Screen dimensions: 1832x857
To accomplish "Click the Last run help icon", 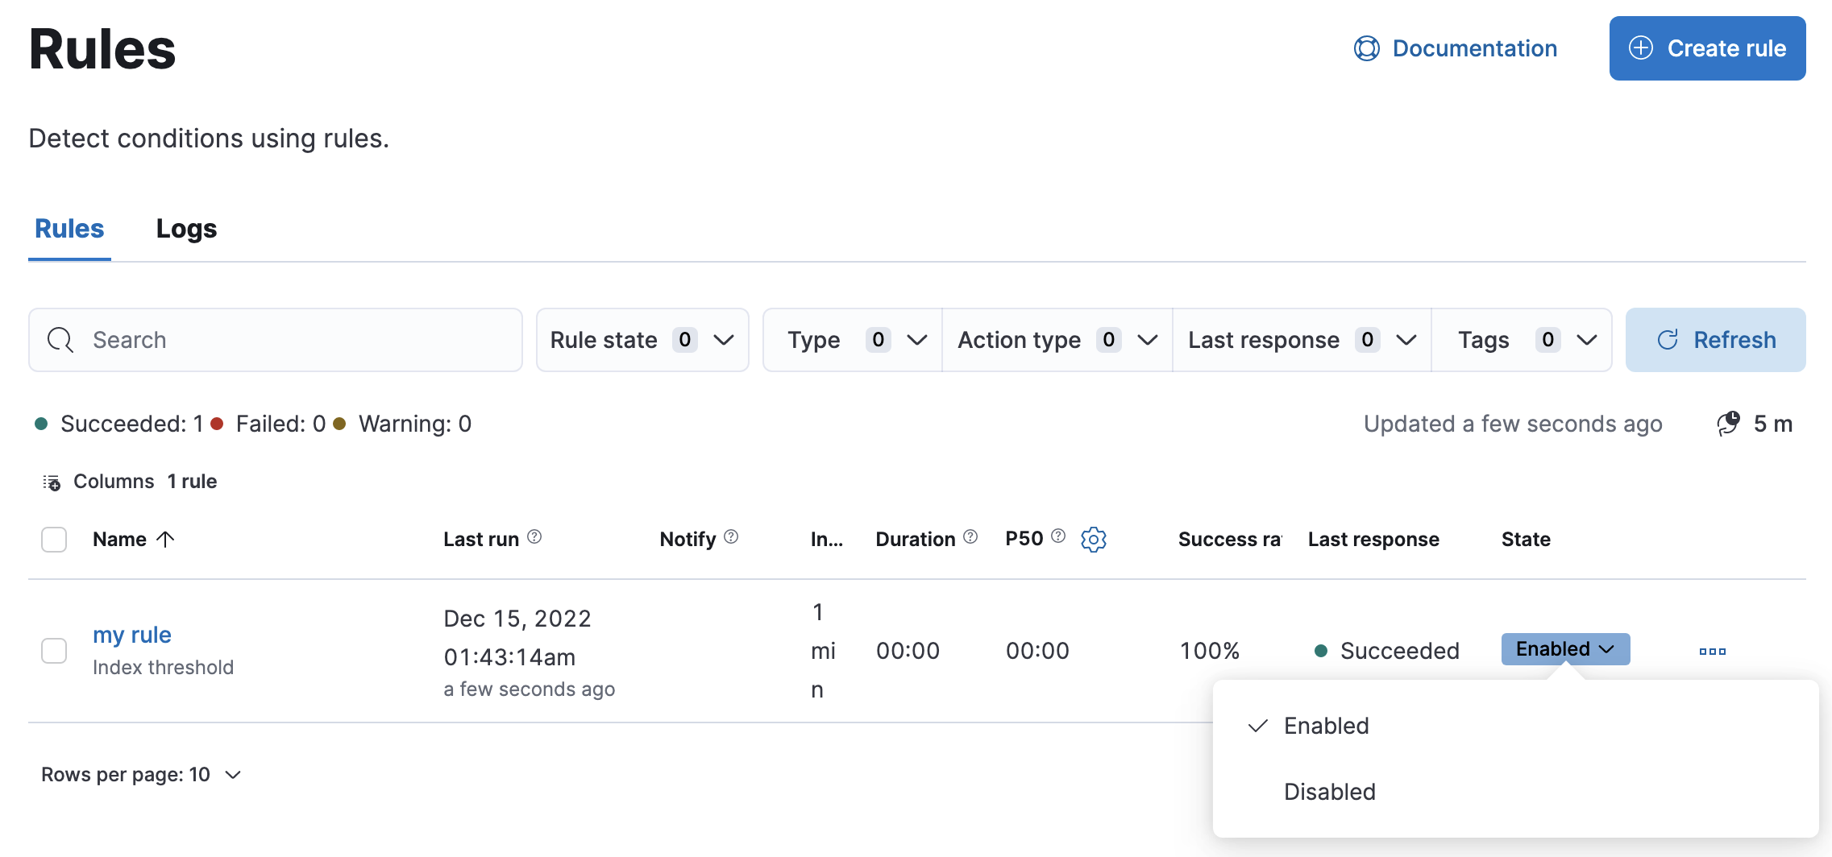I will click(x=534, y=536).
